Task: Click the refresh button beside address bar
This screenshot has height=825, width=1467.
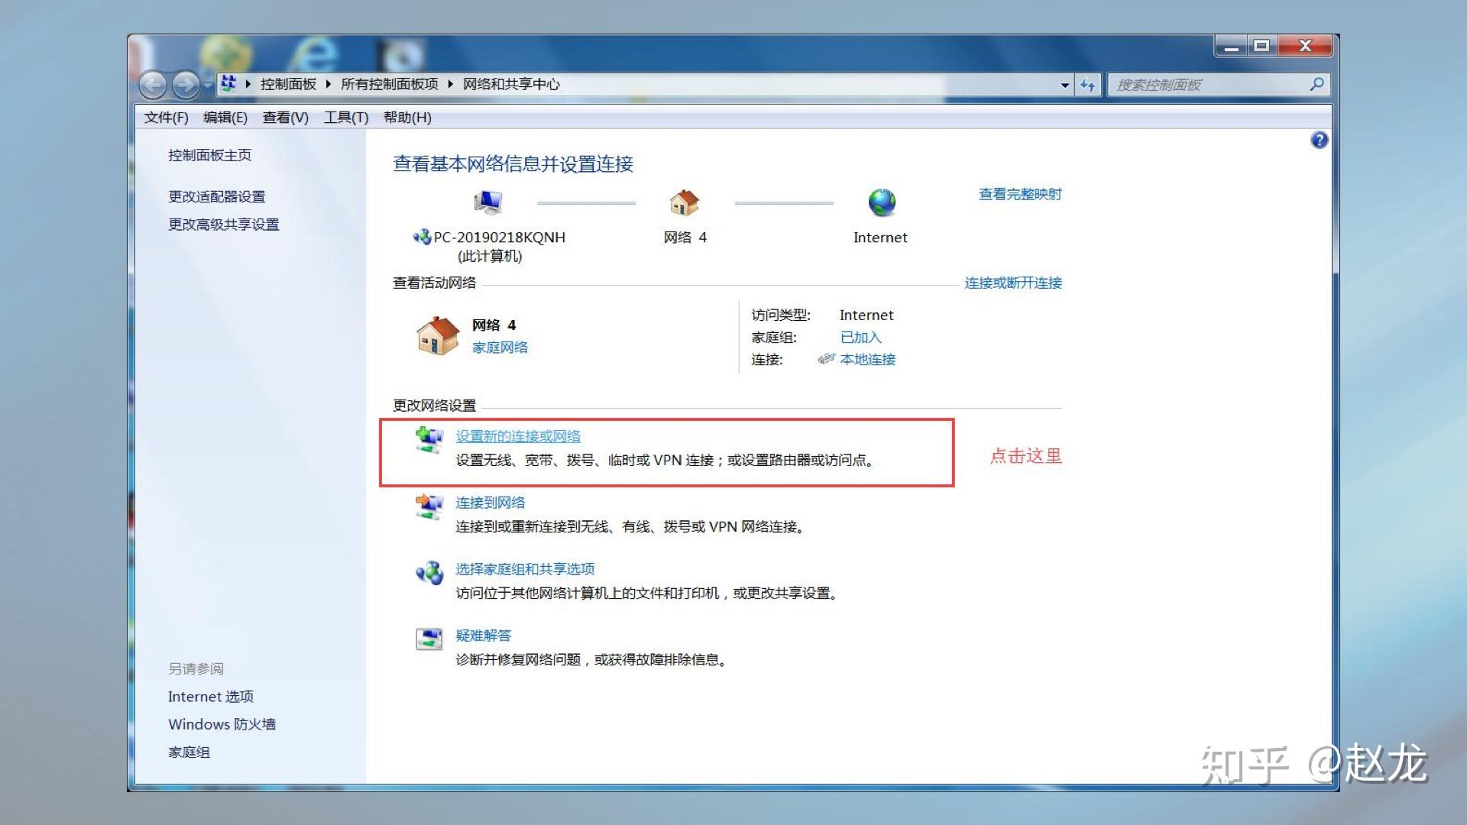Action: click(1087, 85)
